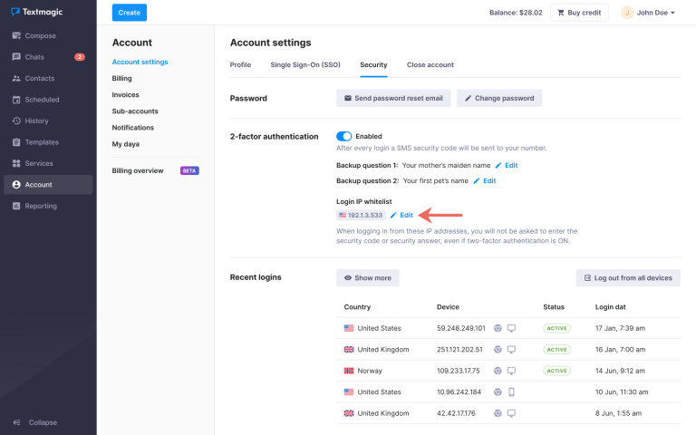Open Chats in the sidebar
The height and width of the screenshot is (435, 696).
pyautogui.click(x=34, y=57)
